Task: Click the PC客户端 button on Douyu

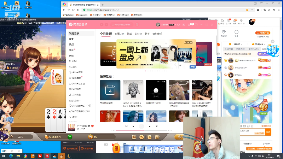Action: (262, 33)
